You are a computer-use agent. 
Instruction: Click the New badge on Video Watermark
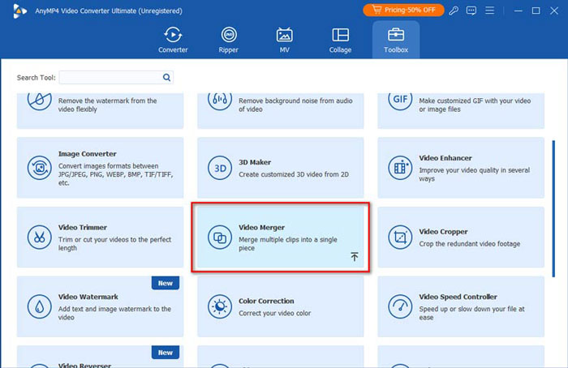(x=166, y=283)
